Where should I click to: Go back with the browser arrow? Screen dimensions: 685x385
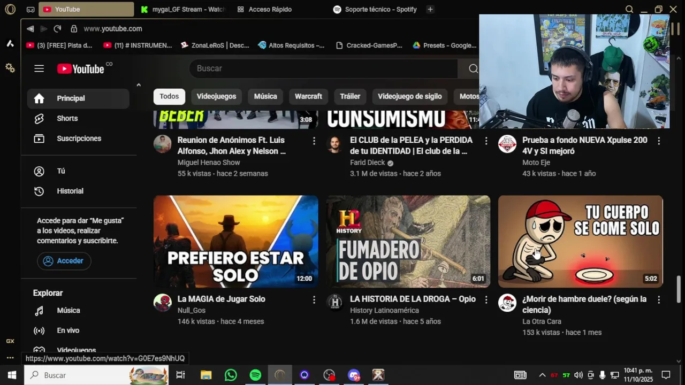pos(31,29)
